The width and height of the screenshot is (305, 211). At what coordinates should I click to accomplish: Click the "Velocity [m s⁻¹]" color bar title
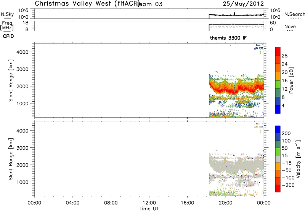(x=298, y=159)
